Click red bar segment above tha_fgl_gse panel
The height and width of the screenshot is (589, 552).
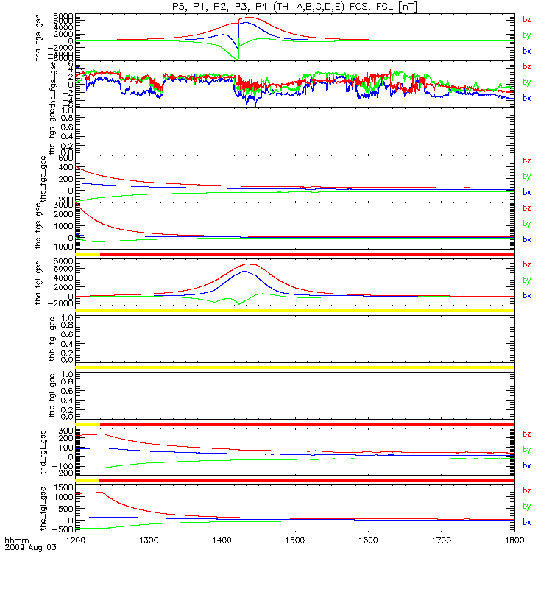(307, 255)
